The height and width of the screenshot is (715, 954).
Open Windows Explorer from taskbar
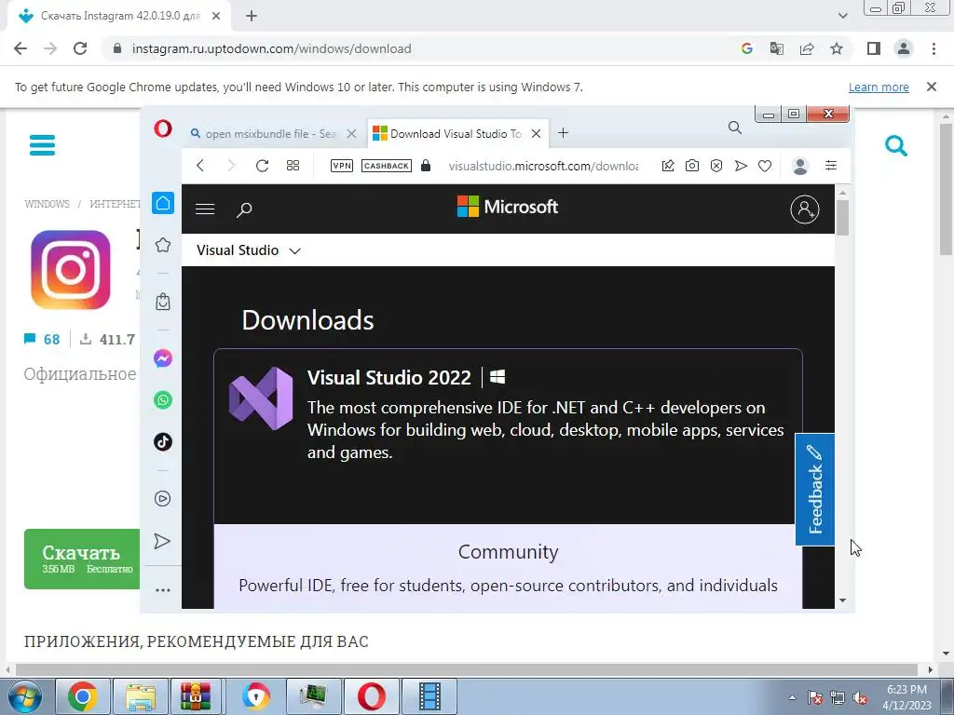click(140, 696)
